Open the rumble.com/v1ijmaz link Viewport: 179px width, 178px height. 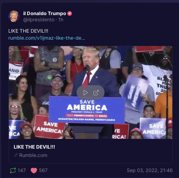(47, 38)
